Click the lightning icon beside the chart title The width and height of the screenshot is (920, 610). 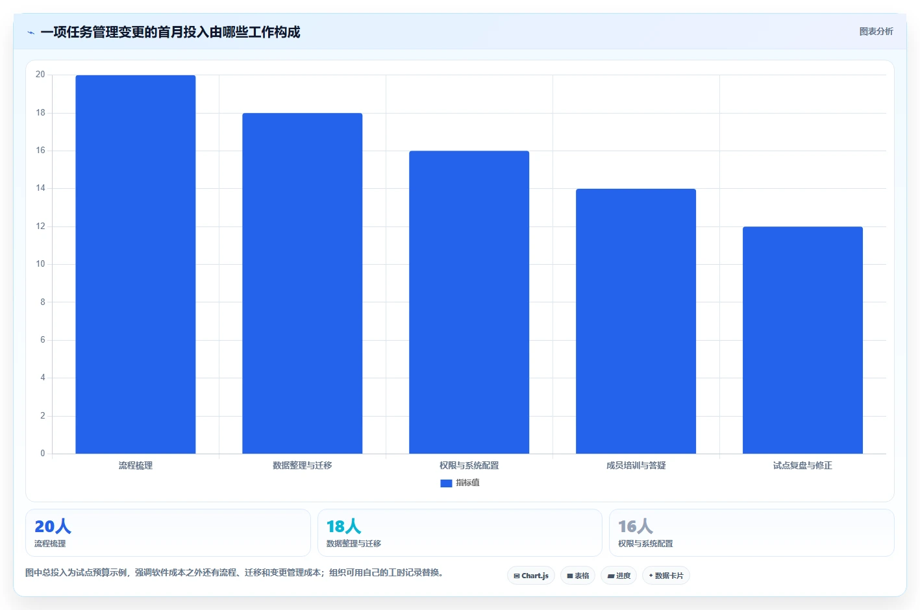click(x=31, y=32)
